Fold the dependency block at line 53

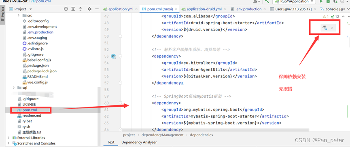121,57
